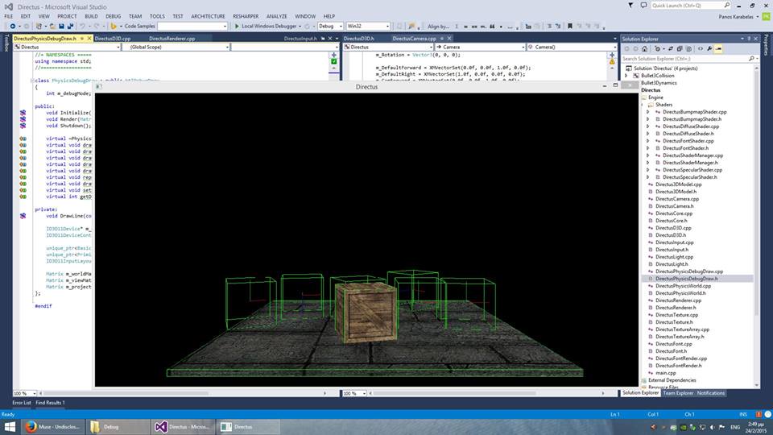Open the Global Scope dropdown
This screenshot has height=435, width=773.
point(176,47)
